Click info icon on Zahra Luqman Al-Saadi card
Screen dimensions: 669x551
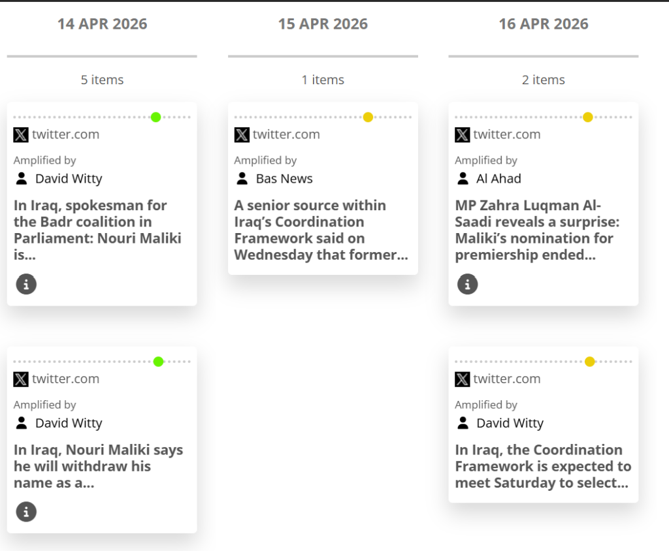click(467, 284)
